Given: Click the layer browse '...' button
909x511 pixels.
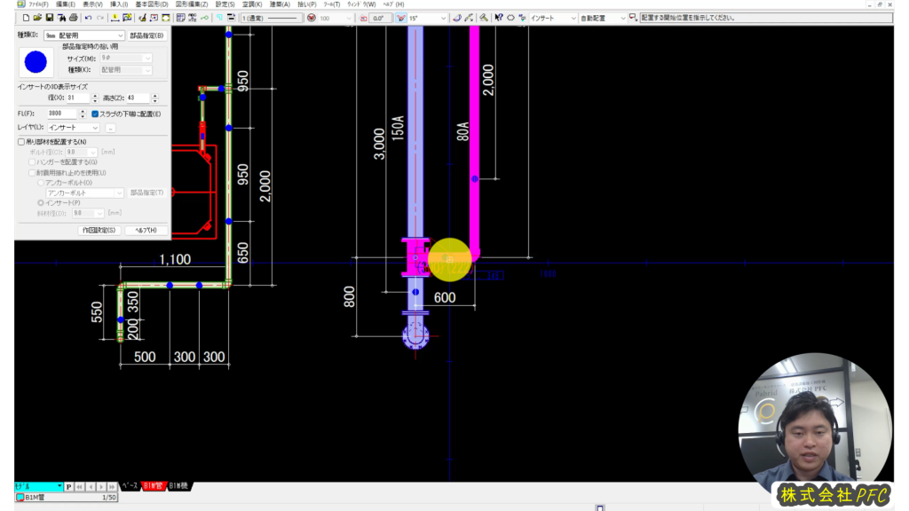Looking at the screenshot, I should coord(111,128).
